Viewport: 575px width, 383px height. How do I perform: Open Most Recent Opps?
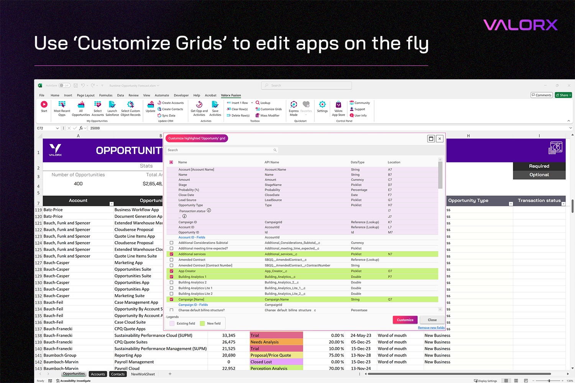pos(62,105)
